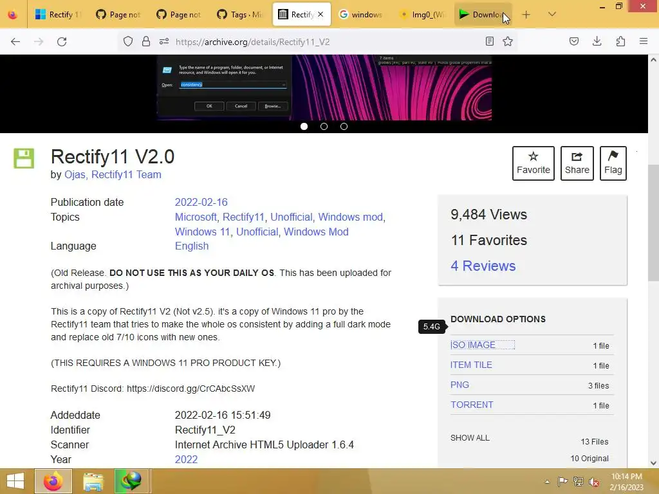659x494 pixels.
Task: Open the PNG download option
Action: (459, 385)
